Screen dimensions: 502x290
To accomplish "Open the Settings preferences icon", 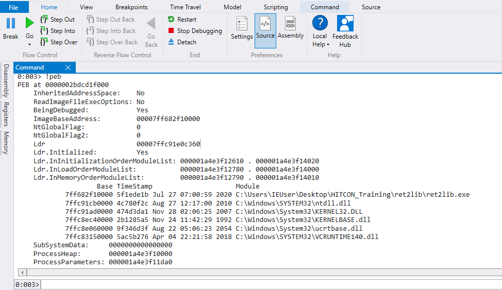I will click(242, 28).
